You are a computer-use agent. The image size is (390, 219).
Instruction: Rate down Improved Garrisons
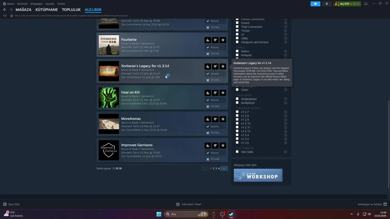(215, 145)
